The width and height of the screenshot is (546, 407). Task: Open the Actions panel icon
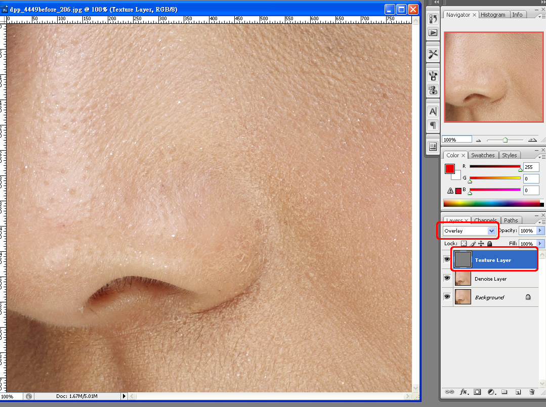pos(433,33)
